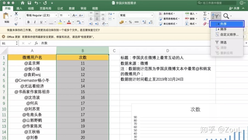248x140 pixels.
Task: Open the font name dropdown 等线 Regular
Action: (x=56, y=16)
